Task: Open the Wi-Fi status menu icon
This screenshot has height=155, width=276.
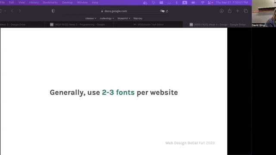Action: (x=203, y=3)
